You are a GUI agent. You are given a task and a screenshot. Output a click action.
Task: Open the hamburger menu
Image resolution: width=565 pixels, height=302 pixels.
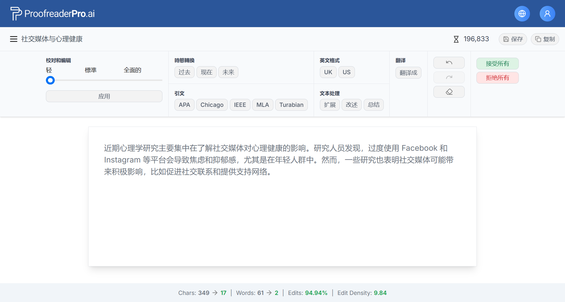point(14,39)
